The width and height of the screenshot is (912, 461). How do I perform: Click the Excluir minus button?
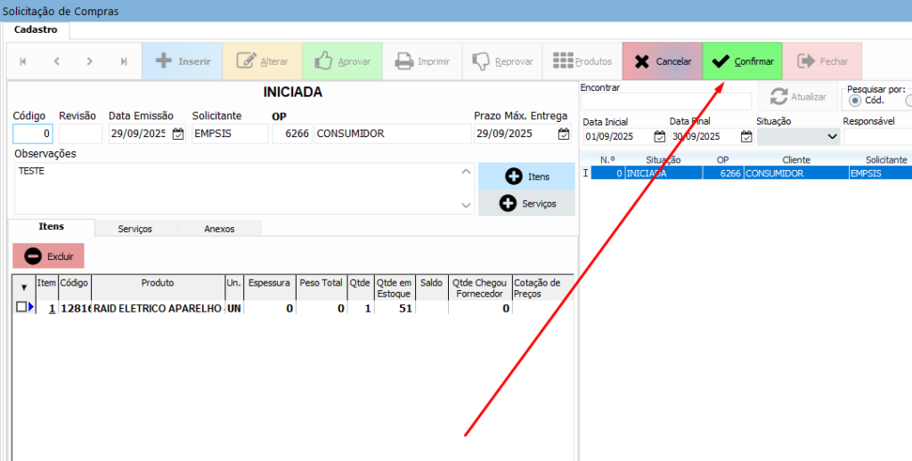point(49,256)
